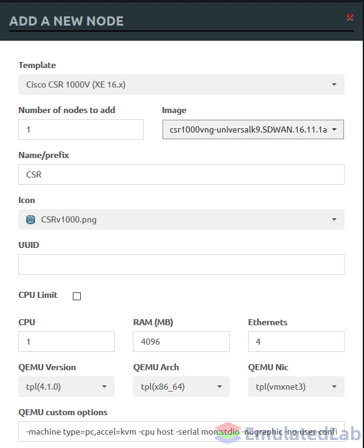Open the QEMU Arch dropdown
Screen dimensions: 364x448
click(181, 387)
